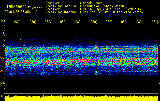Click the Shibukawa, Gunma, Japan location text
This screenshot has height=101, width=160.
[x=103, y=6]
